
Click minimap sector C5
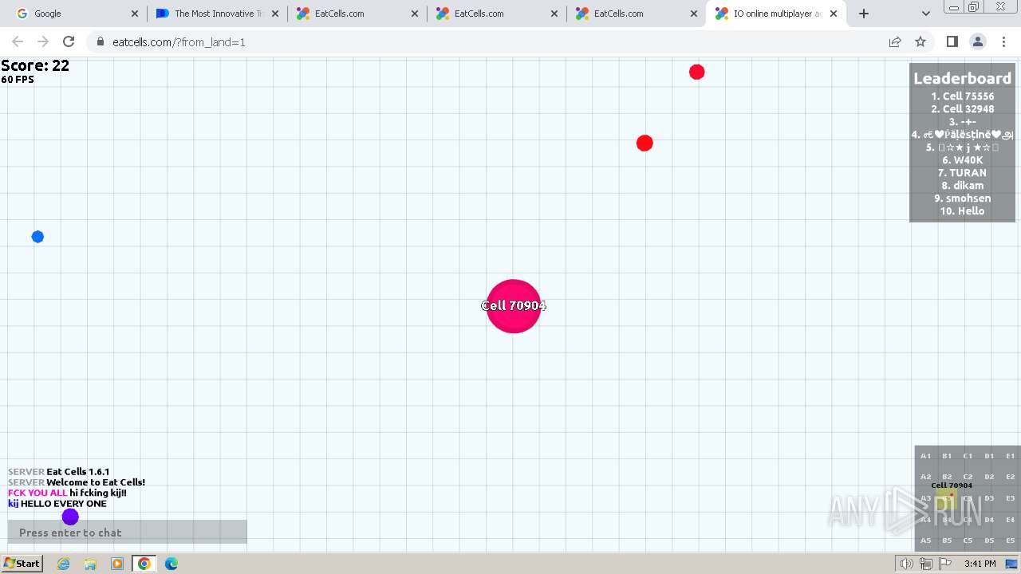(x=968, y=541)
